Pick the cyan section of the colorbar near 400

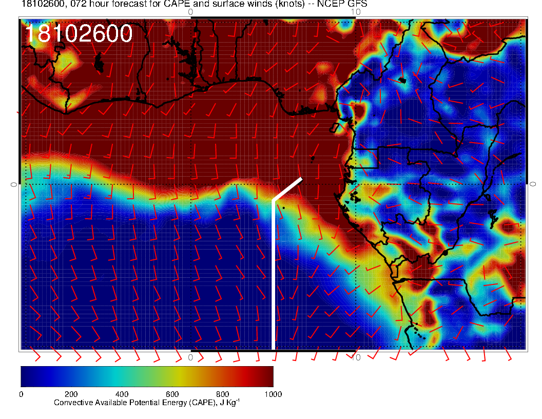(122, 376)
